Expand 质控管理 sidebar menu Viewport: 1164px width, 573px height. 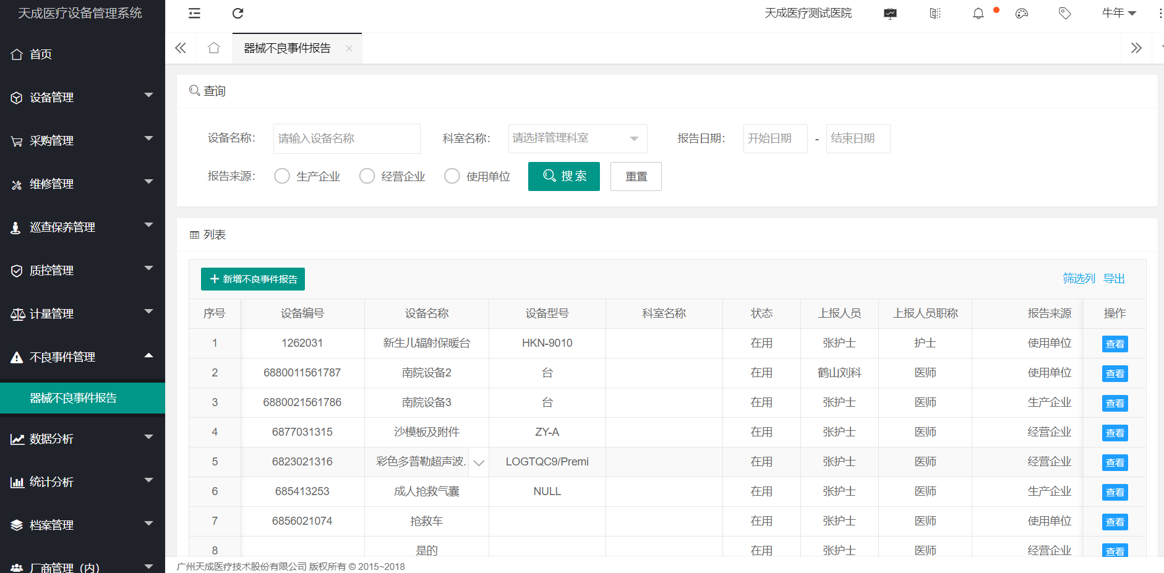(x=82, y=271)
